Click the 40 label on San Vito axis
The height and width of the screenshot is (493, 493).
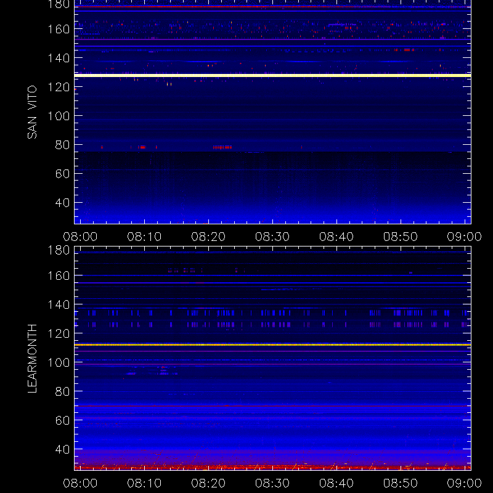click(62, 203)
